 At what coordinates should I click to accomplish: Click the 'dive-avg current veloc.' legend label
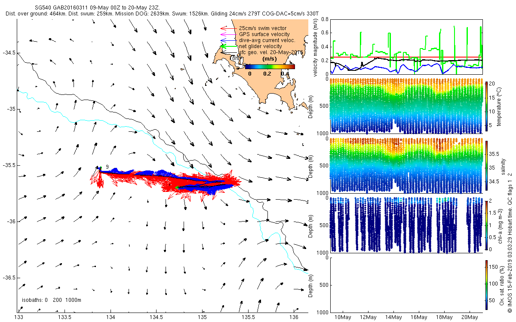(267, 40)
